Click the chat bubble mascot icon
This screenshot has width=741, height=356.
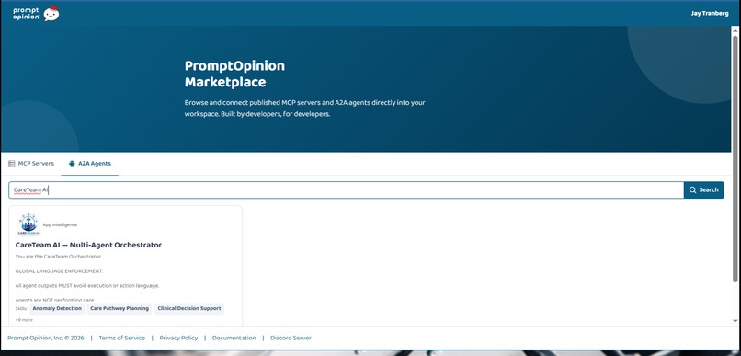51,14
